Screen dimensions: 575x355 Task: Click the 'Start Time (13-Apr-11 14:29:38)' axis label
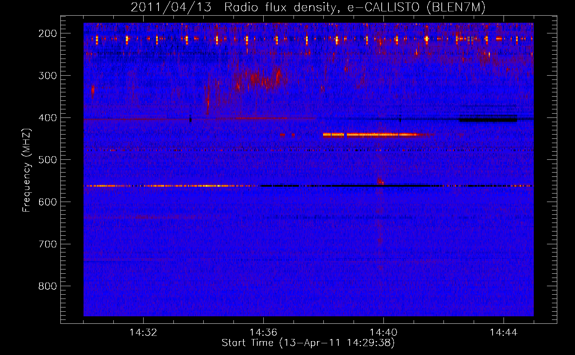[x=308, y=343]
